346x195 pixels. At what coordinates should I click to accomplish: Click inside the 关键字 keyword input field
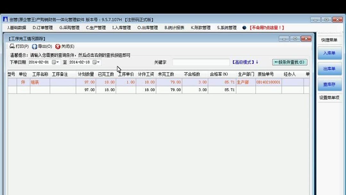(x=202, y=62)
